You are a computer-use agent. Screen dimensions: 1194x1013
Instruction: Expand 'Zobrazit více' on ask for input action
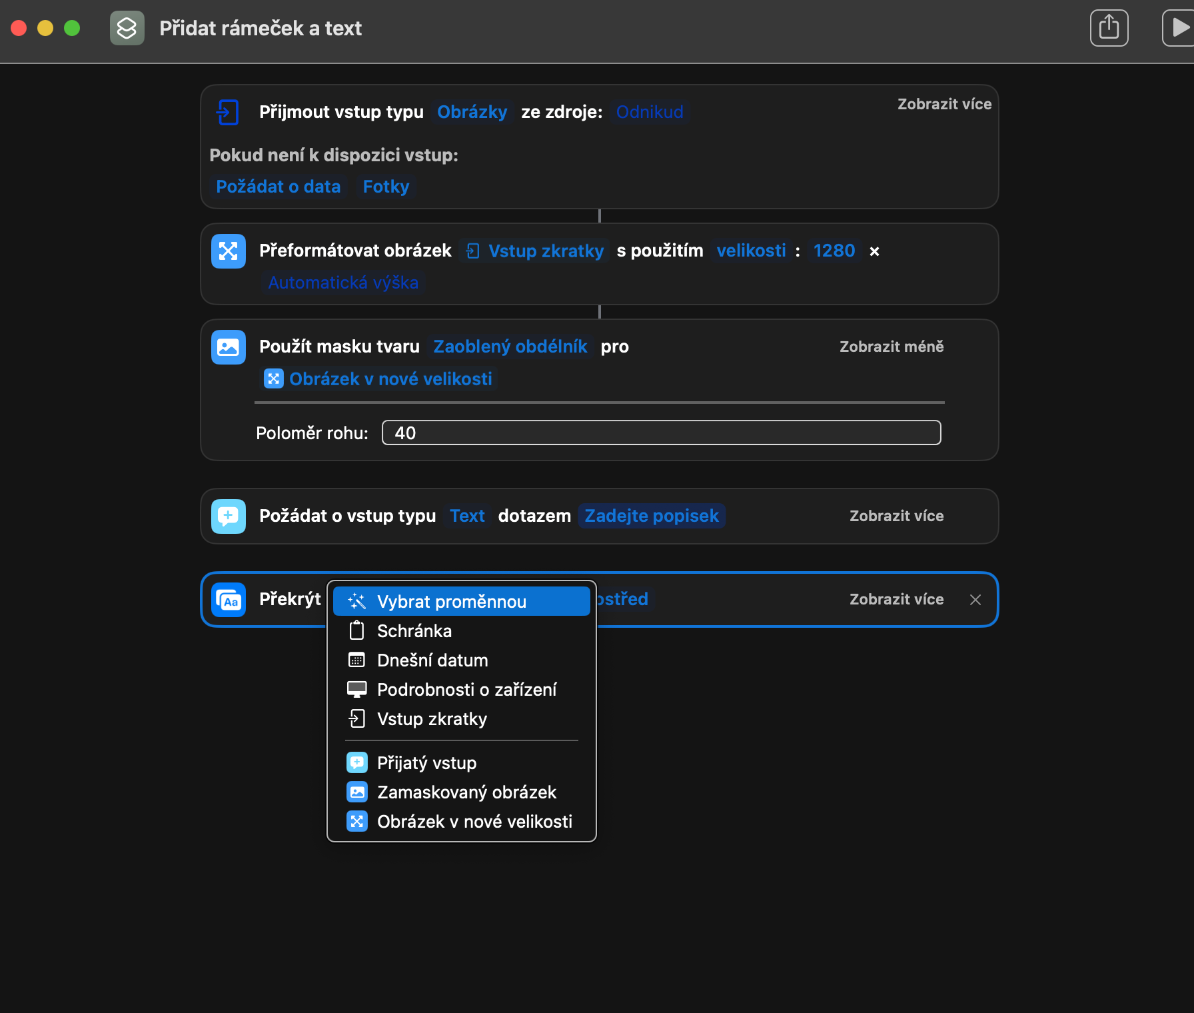click(x=896, y=516)
